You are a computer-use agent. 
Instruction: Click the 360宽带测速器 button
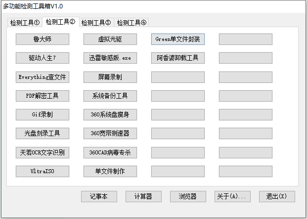(110, 134)
